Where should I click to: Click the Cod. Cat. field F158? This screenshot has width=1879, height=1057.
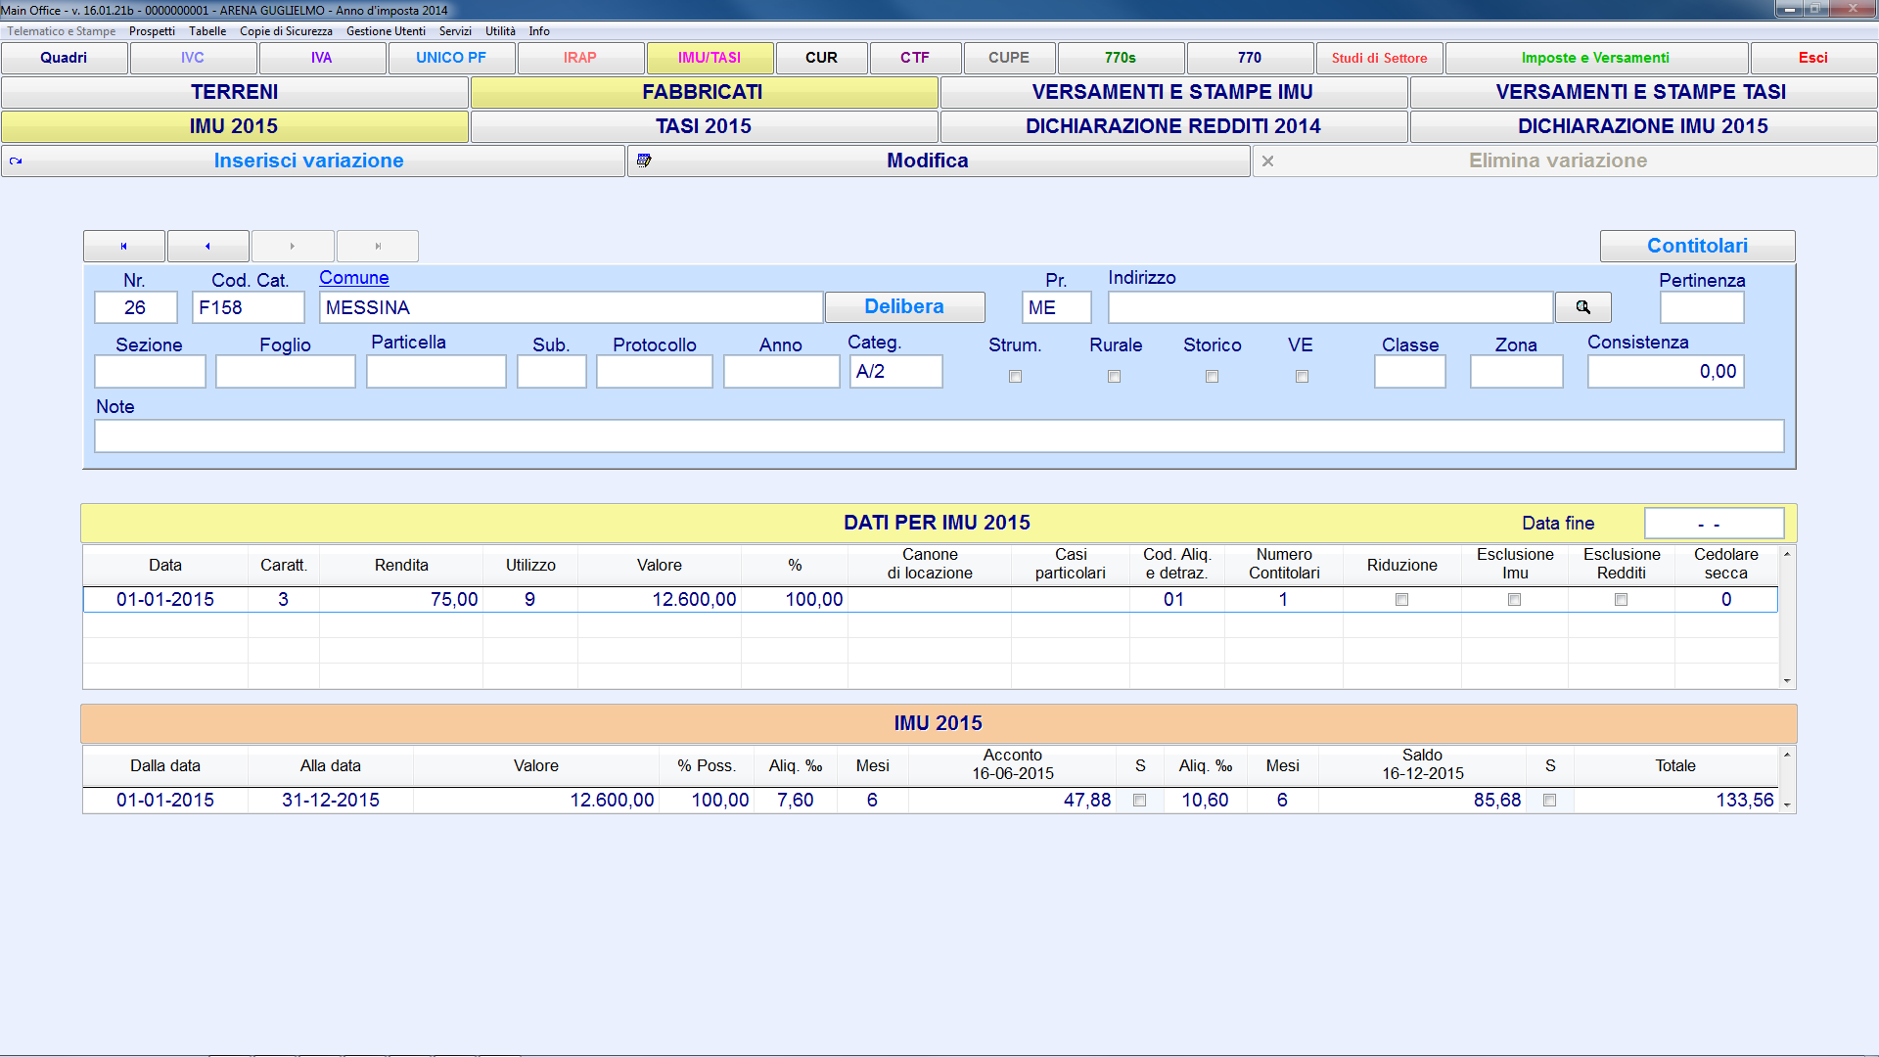click(x=248, y=307)
